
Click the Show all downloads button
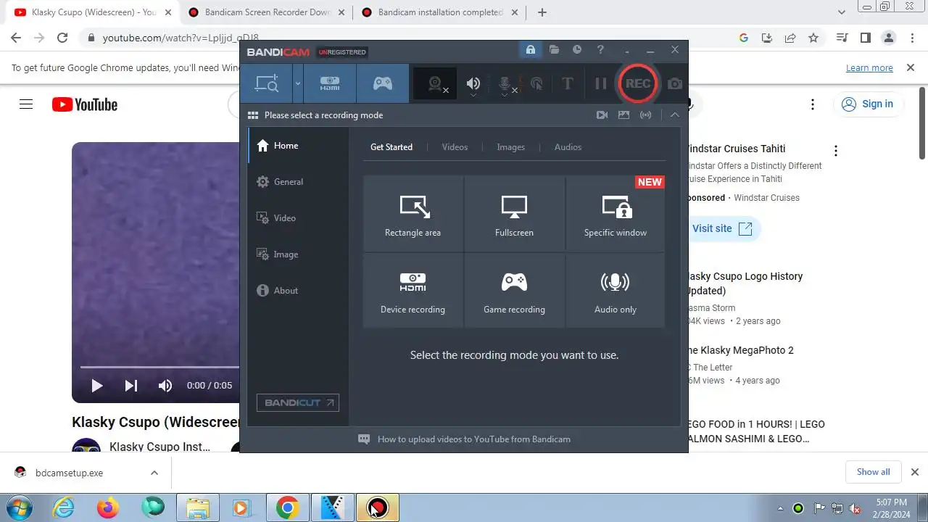tap(873, 472)
